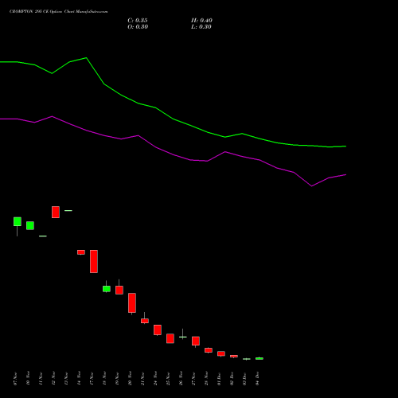Select the green candlestick for 07 Nov
The width and height of the screenshot is (398, 398).
pos(18,221)
